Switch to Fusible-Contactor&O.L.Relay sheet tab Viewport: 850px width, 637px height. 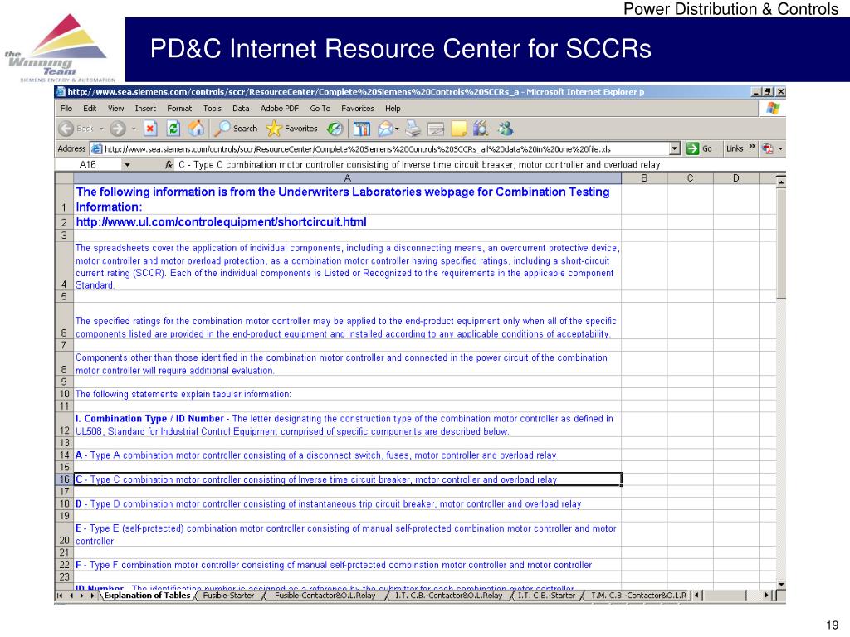(x=325, y=596)
